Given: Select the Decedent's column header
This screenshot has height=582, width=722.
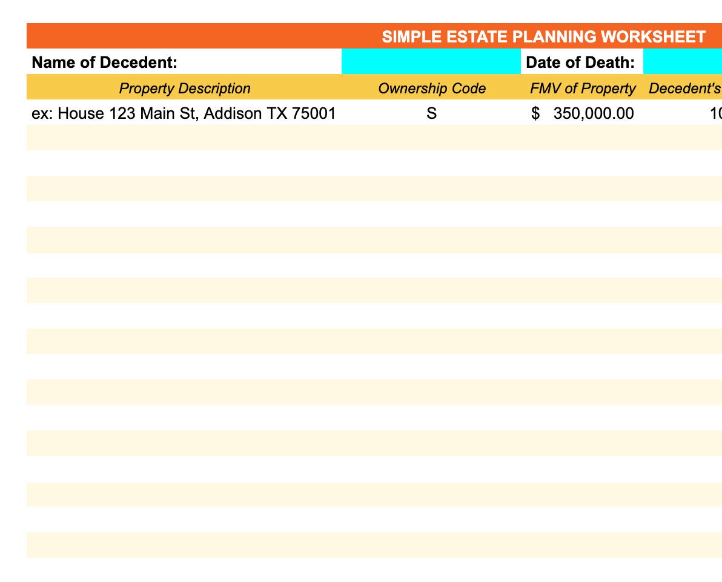Looking at the screenshot, I should 685,88.
